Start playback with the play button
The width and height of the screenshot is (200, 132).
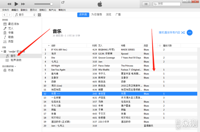click(16, 4)
